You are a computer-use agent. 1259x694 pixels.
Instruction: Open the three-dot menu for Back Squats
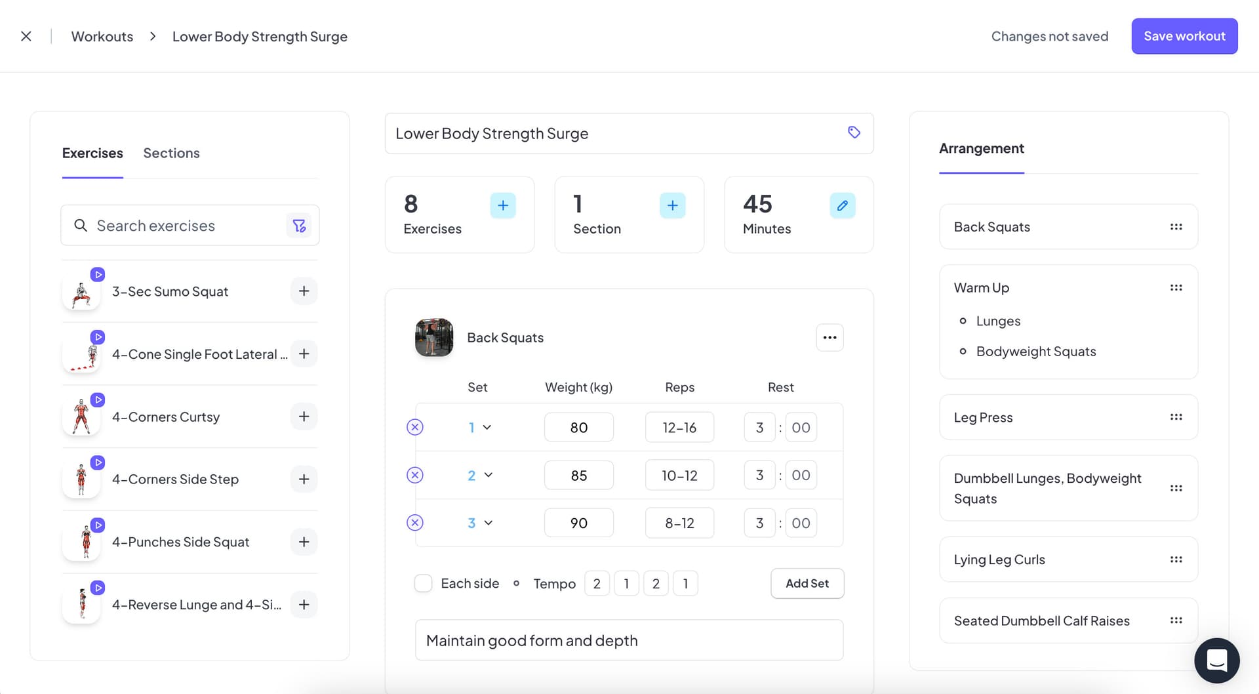pos(829,337)
